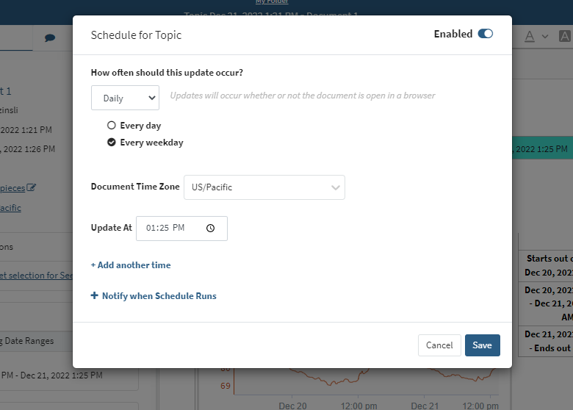Cancel the schedule dialog
Viewport: 573px width, 410px height.
(439, 345)
